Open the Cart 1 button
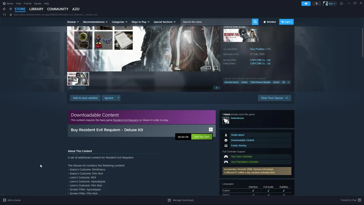364x205 pixels. pos(286,22)
